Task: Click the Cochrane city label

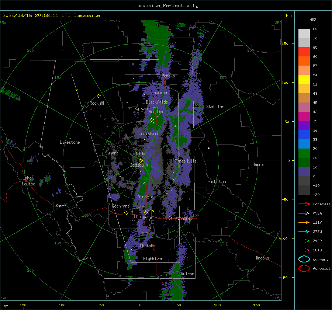Action: 121,206
